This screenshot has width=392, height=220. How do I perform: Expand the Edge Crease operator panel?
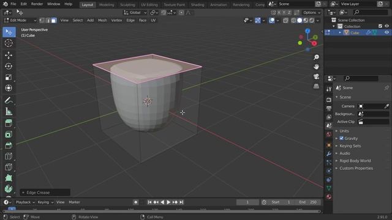(45, 193)
